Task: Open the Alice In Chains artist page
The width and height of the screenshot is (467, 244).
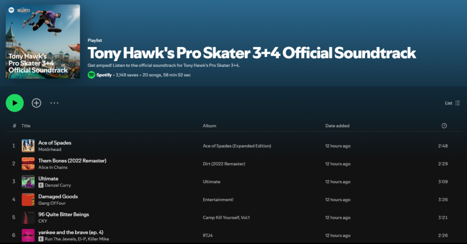Action: pos(53,167)
